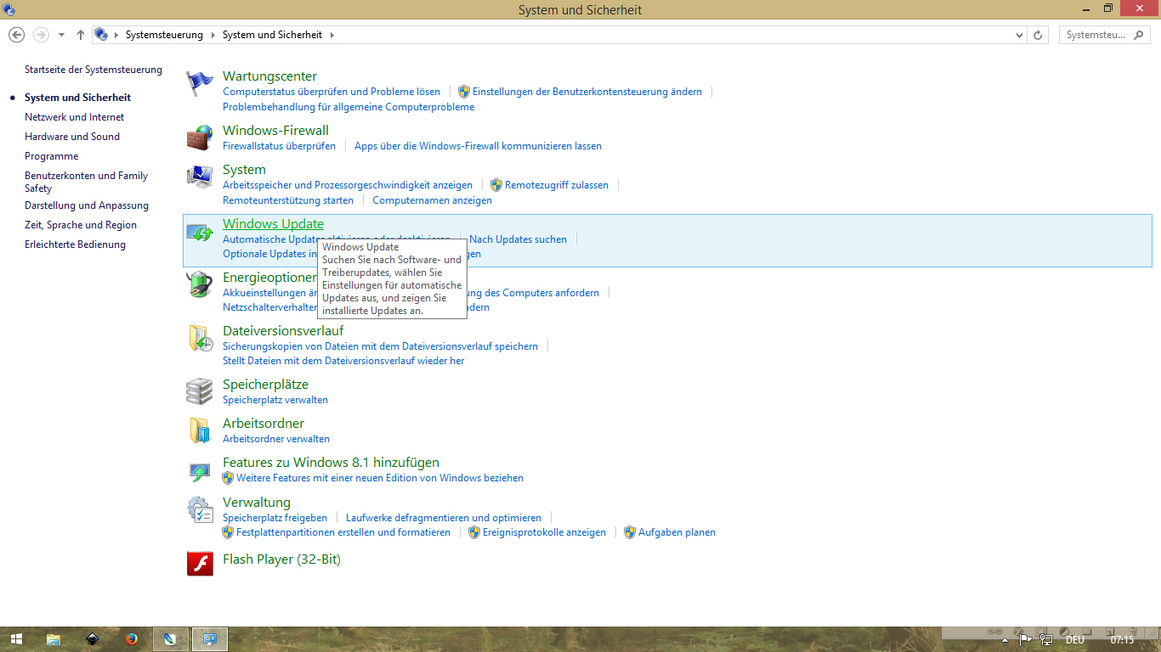Click the Speicherplätze stacked drives icon
The image size is (1161, 652).
click(200, 391)
